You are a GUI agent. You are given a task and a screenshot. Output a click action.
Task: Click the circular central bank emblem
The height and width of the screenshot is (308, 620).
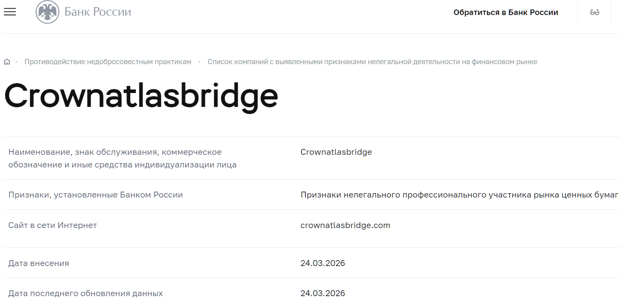tap(47, 12)
